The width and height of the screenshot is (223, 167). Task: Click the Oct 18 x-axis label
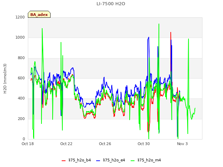click(x=28, y=144)
